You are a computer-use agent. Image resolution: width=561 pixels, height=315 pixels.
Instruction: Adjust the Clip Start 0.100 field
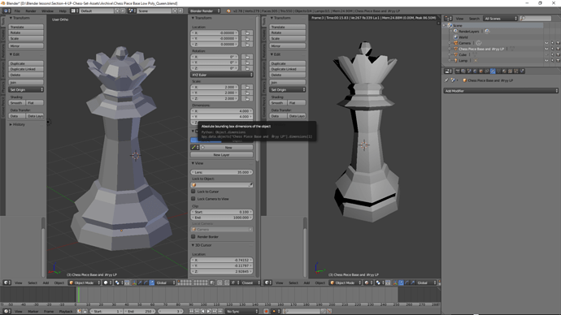pos(222,212)
